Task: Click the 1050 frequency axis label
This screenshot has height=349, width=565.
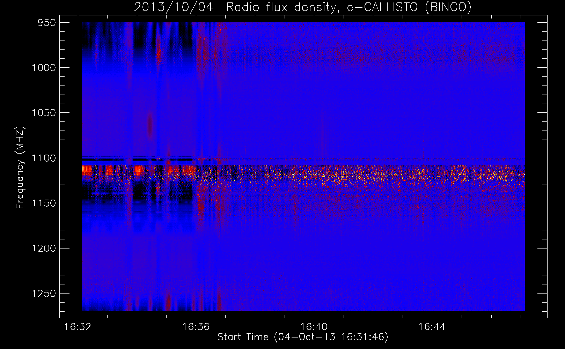Action: 44,113
